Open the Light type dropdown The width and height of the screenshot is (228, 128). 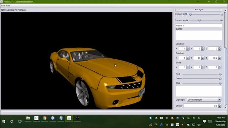pyautogui.click(x=204, y=100)
